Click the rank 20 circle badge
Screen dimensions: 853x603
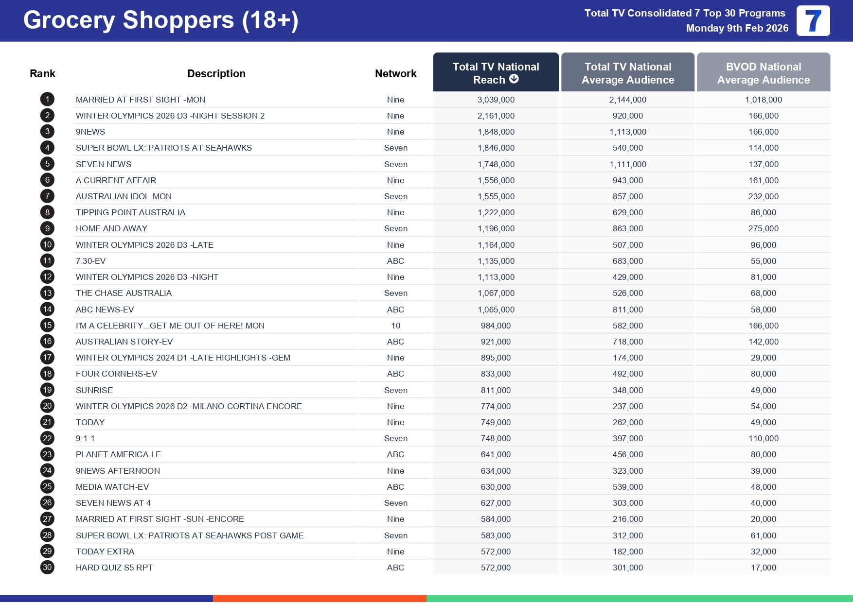pyautogui.click(x=47, y=406)
